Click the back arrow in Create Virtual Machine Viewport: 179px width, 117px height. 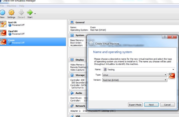[x=91, y=44]
